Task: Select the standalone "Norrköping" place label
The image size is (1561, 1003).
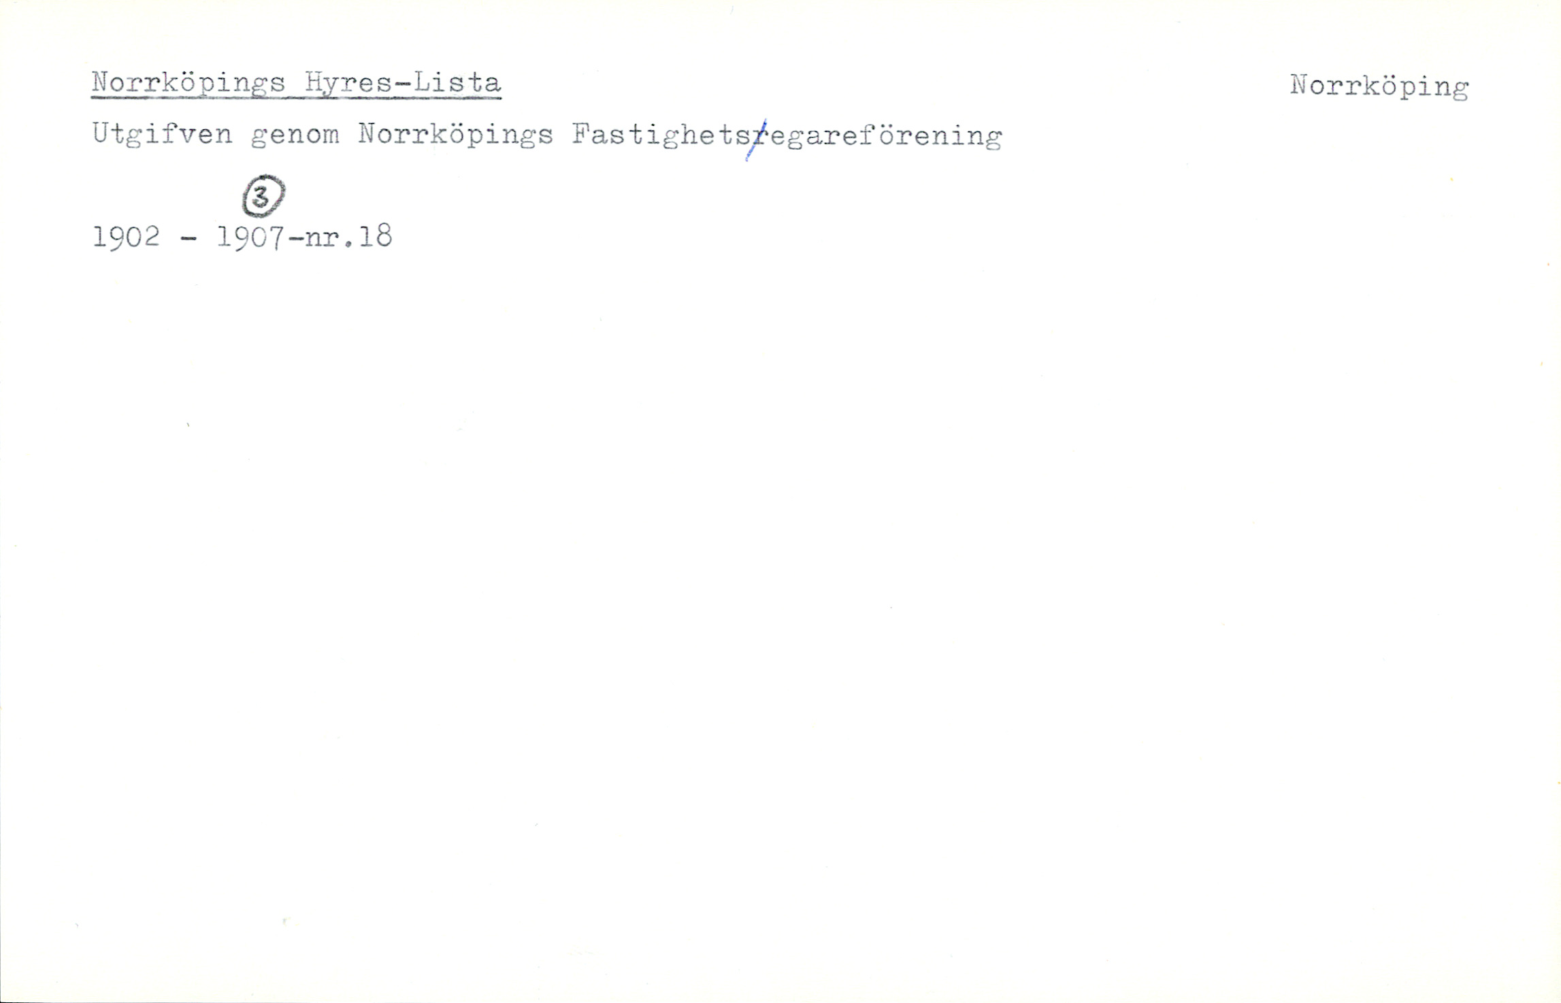Action: [1379, 87]
